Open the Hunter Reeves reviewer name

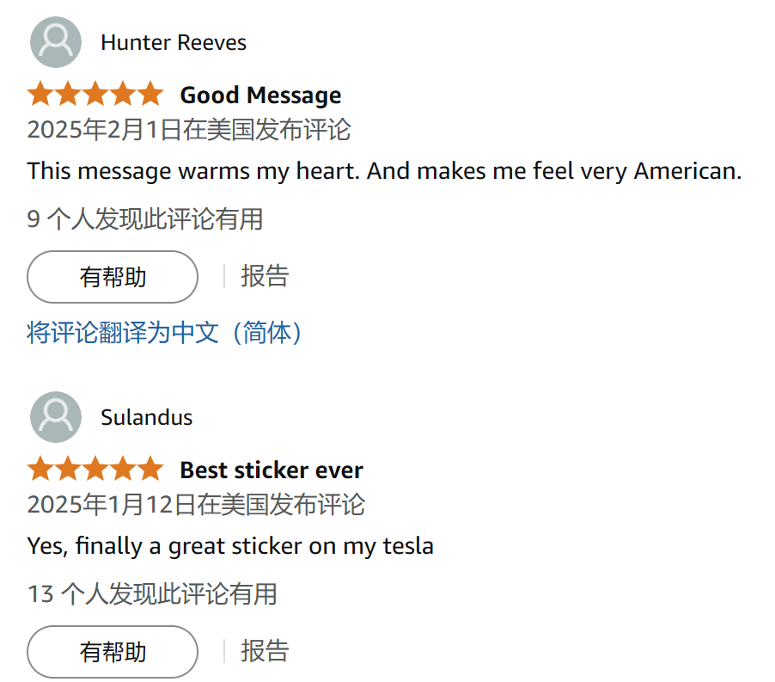tap(174, 42)
